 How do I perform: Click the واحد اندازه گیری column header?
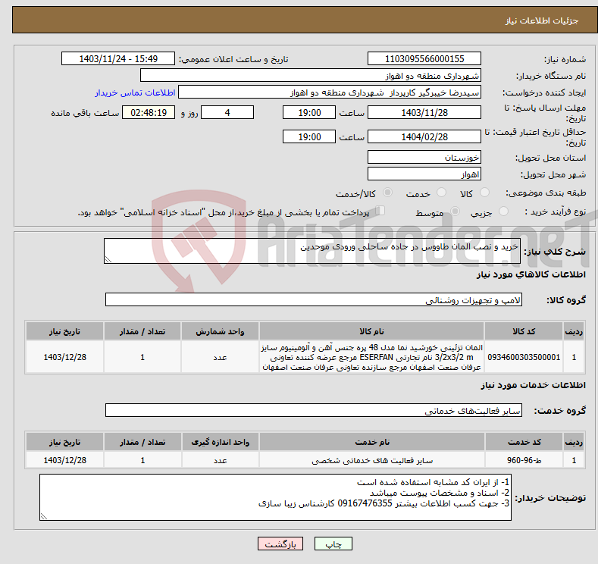[x=220, y=442]
